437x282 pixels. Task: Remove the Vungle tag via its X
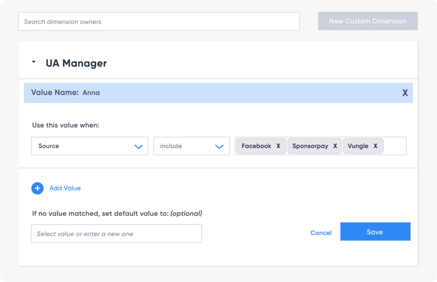point(376,145)
